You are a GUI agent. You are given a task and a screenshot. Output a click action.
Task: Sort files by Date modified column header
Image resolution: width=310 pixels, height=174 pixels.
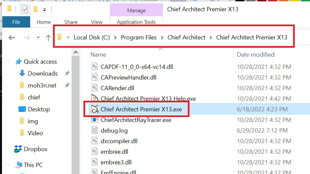click(x=255, y=55)
